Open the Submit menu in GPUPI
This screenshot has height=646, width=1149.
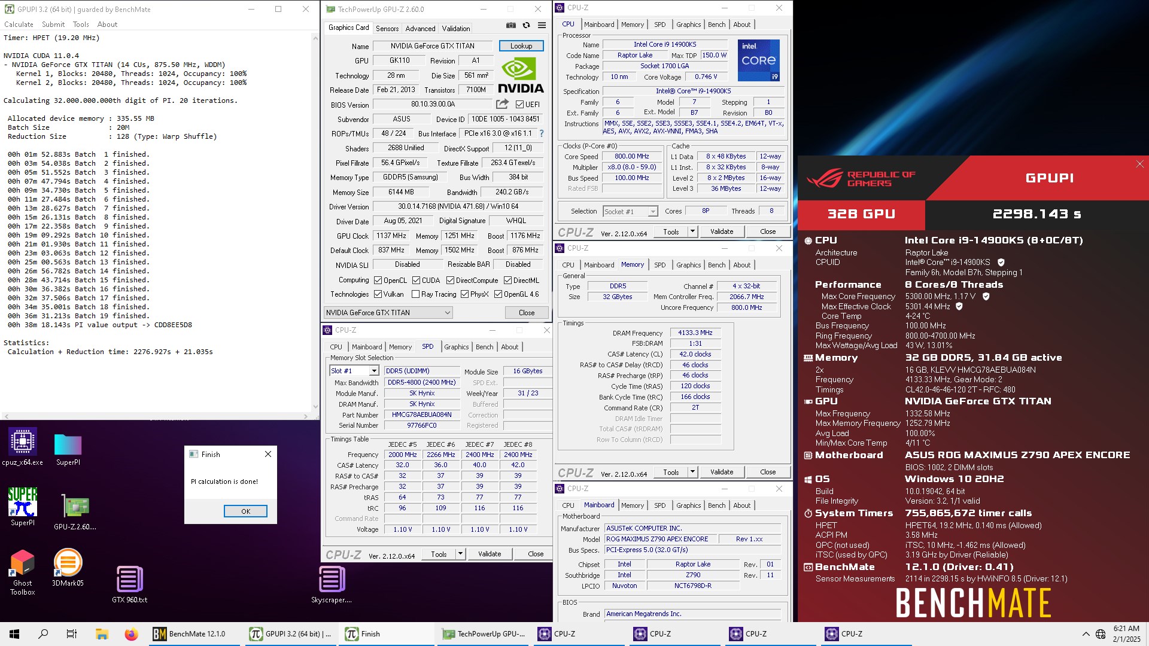(x=53, y=25)
